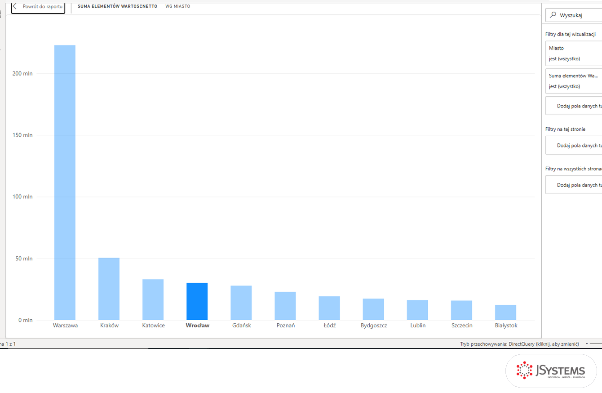The height and width of the screenshot is (393, 602).
Task: Select the Gdańsk bar in chart
Action: [x=241, y=303]
